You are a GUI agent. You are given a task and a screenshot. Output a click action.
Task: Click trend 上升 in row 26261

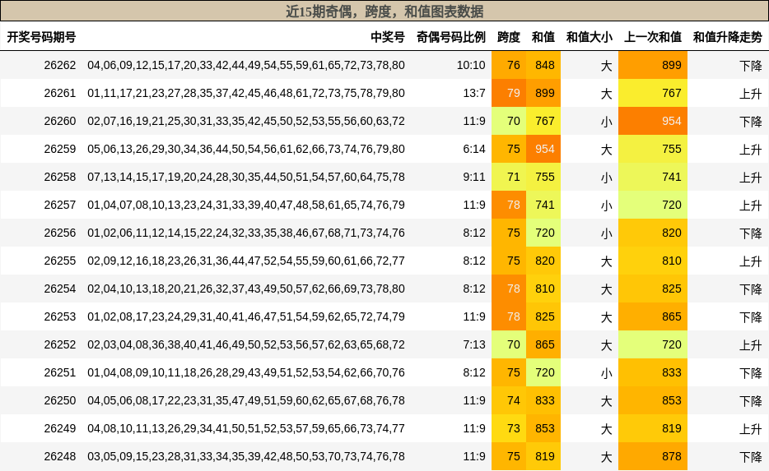point(750,94)
